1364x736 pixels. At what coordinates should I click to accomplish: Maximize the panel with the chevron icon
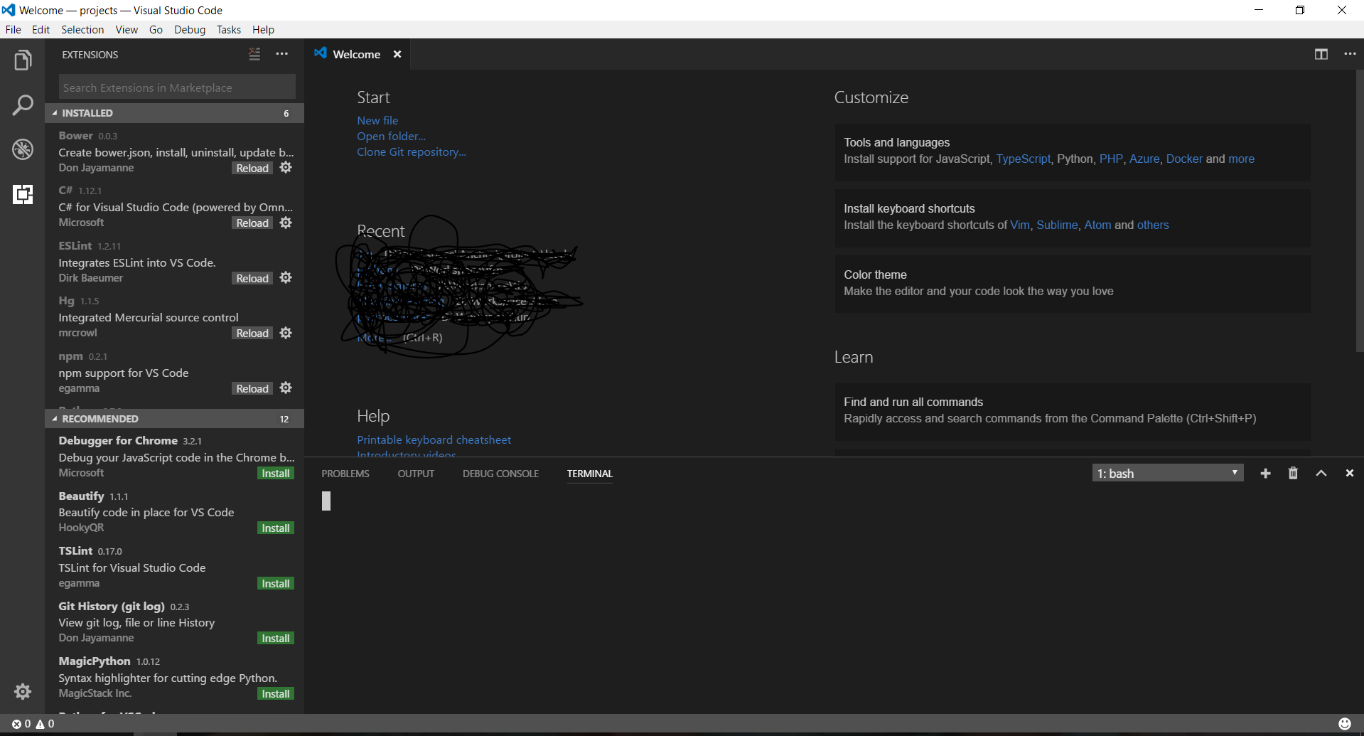[x=1321, y=472]
